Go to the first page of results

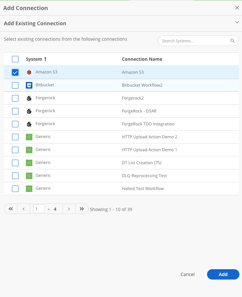[11, 209]
